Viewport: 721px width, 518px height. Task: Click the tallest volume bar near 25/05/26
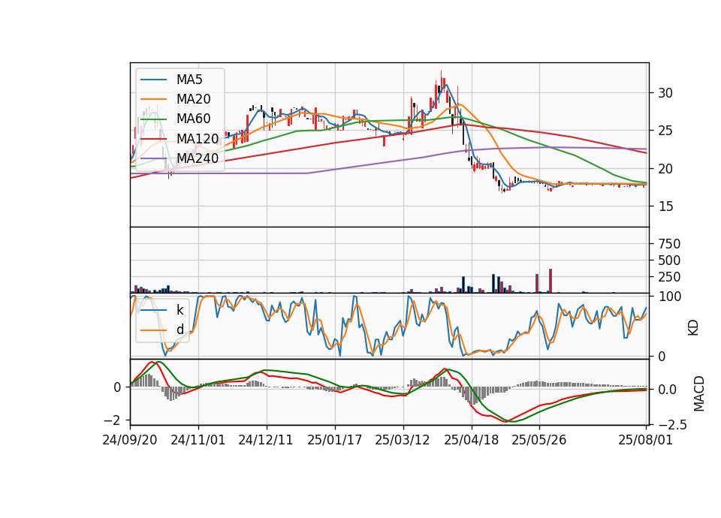pyautogui.click(x=551, y=281)
